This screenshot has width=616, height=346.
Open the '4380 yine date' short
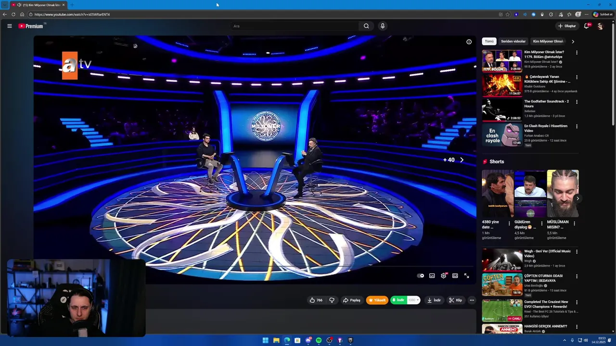coord(498,194)
